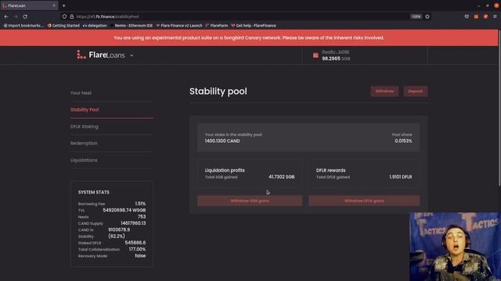Click the webcam video overlay
This screenshot has width=501, height=281.
[455, 247]
